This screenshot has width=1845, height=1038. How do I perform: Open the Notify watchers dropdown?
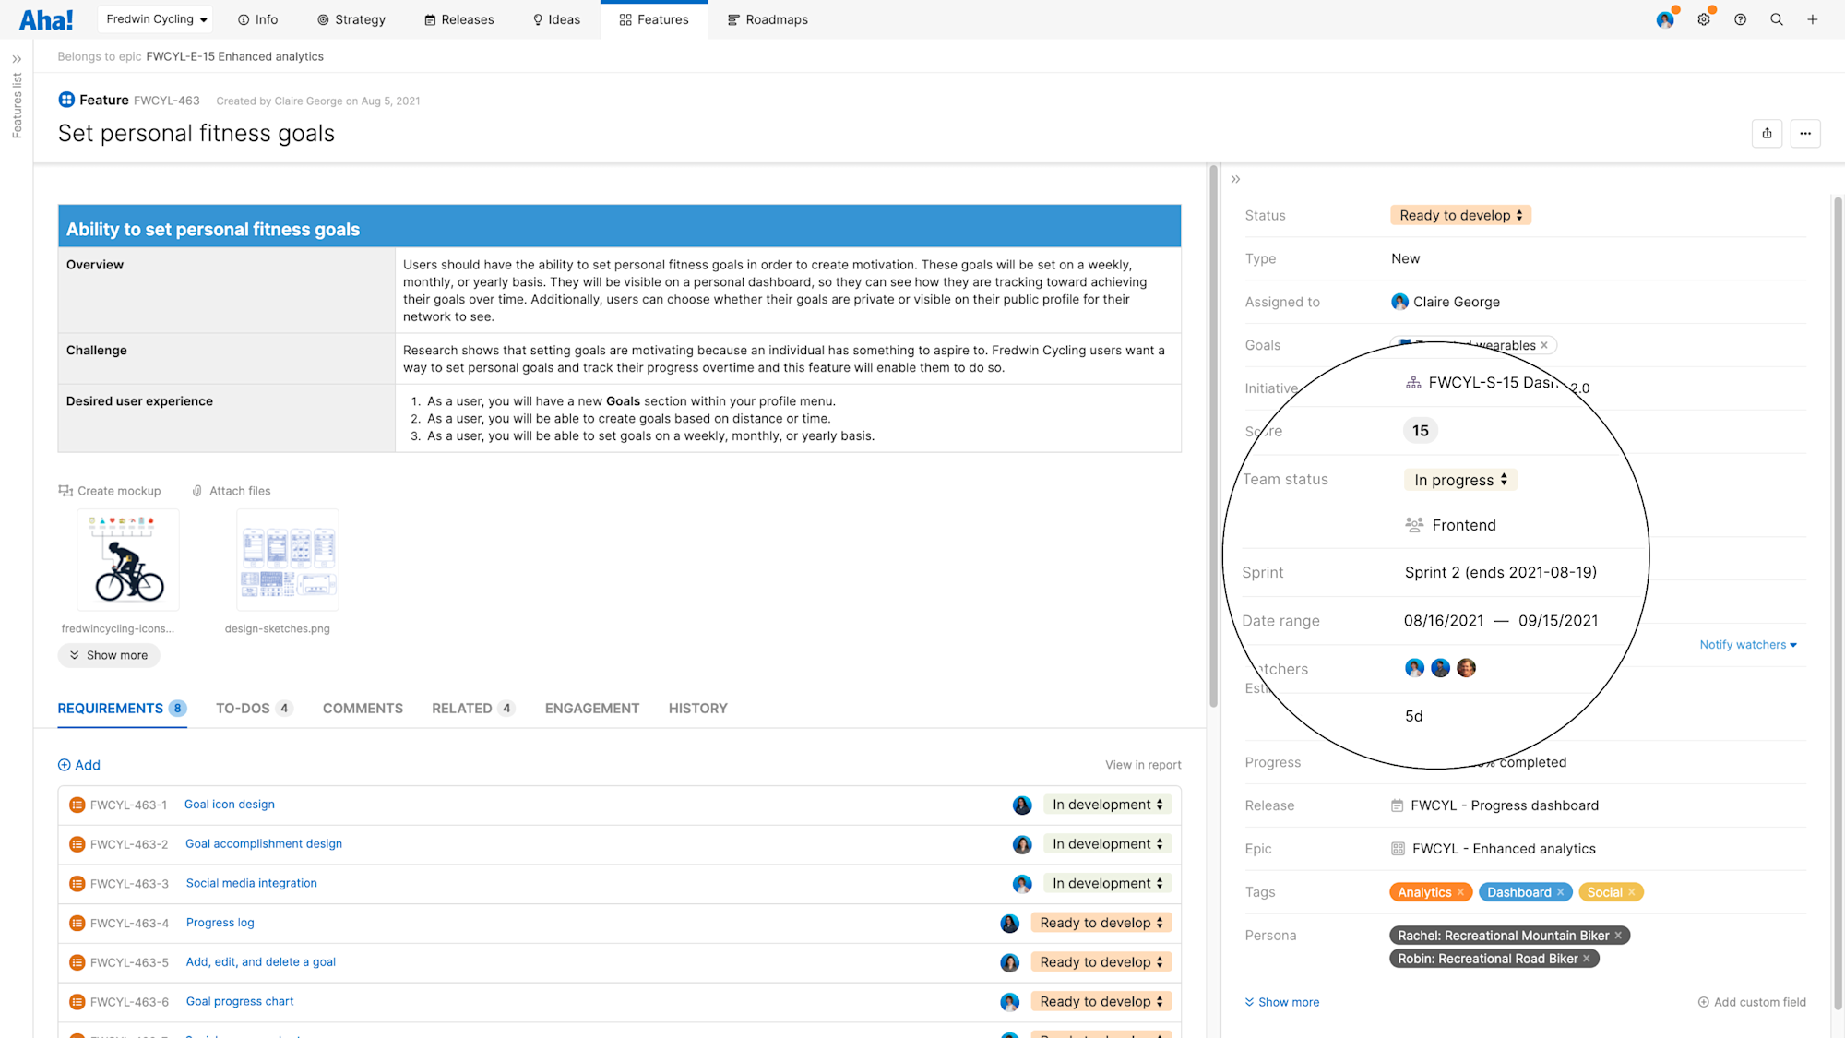pos(1747,644)
